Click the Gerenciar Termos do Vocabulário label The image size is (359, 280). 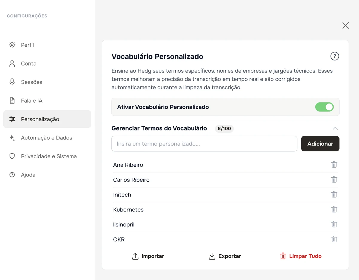click(159, 128)
